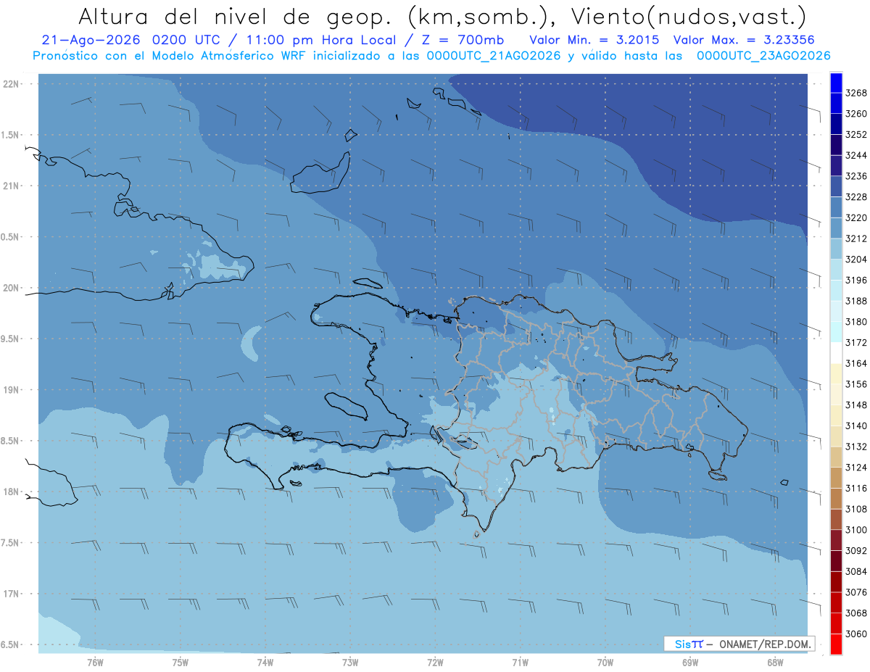This screenshot has height=672, width=870.
Task: Click the legend swatch between 3212 and 3204
Action: [836, 249]
